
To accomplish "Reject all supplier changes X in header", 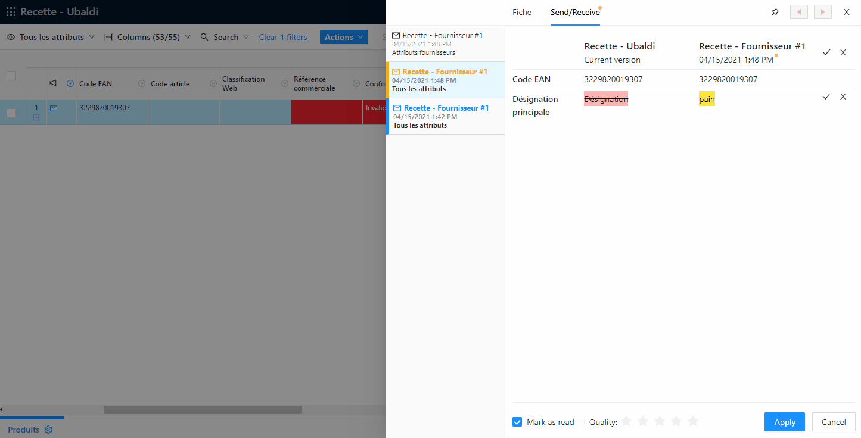I will (843, 52).
